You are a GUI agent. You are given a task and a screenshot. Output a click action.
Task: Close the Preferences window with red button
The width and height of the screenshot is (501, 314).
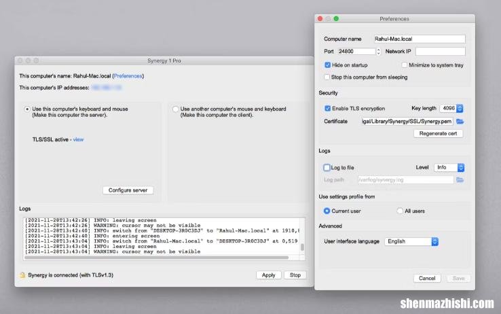pyautogui.click(x=320, y=19)
